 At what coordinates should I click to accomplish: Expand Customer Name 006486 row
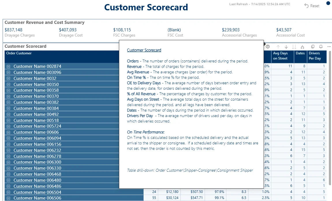(8, 186)
